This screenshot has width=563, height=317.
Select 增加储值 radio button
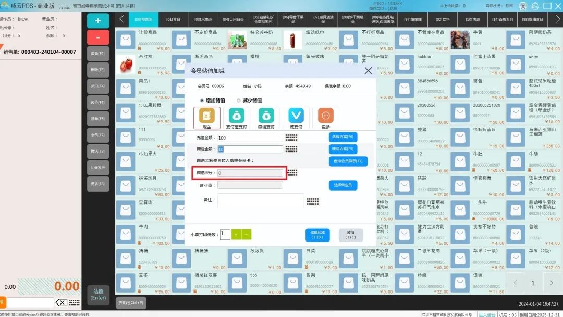point(202,100)
